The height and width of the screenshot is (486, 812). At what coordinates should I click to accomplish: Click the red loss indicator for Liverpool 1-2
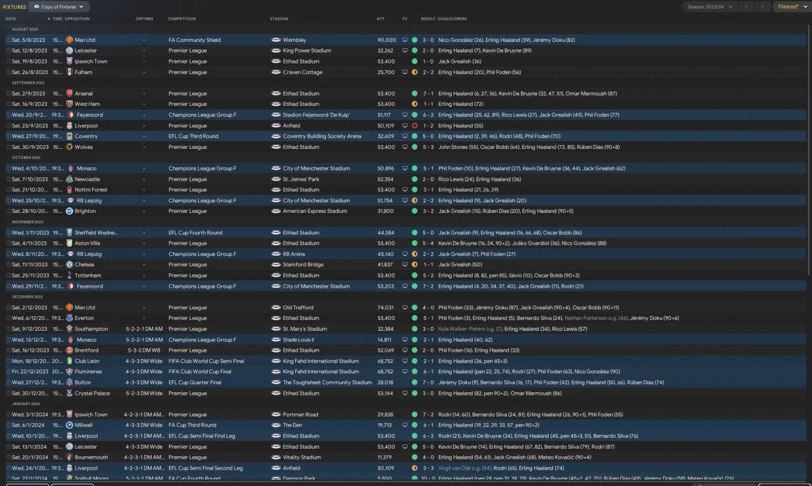(x=414, y=125)
